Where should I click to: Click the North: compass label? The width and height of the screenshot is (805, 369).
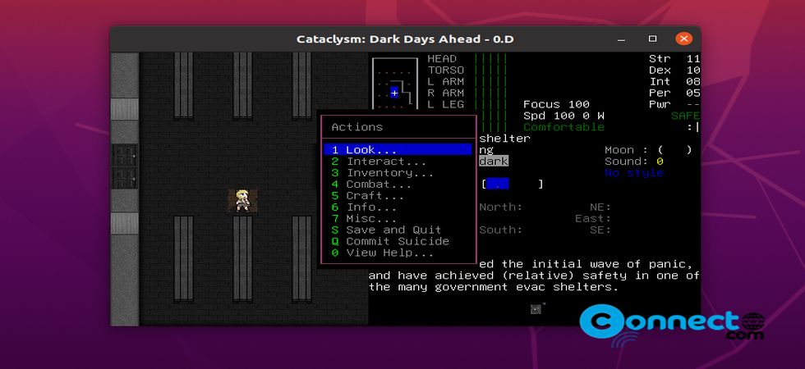click(500, 207)
